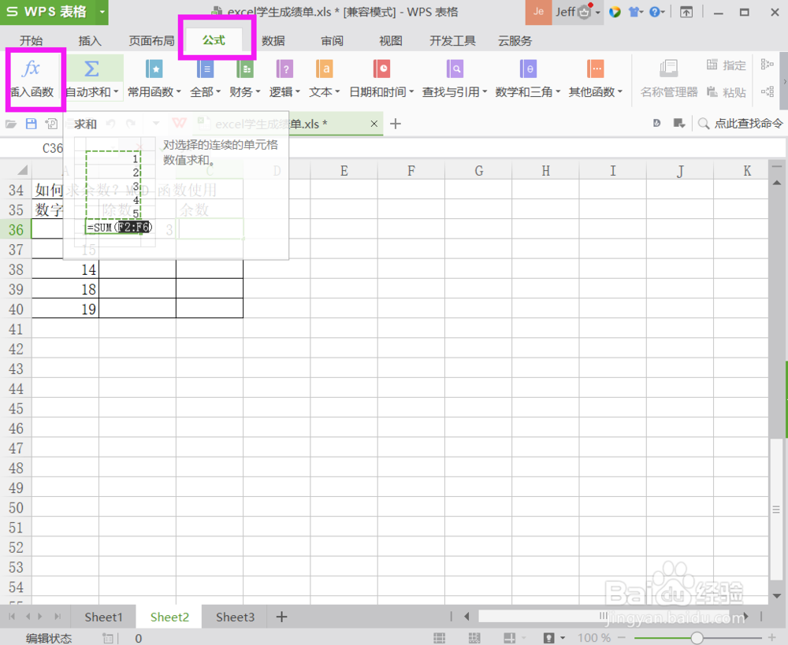Open the 名称管理器 icon
The width and height of the screenshot is (788, 645).
[669, 69]
